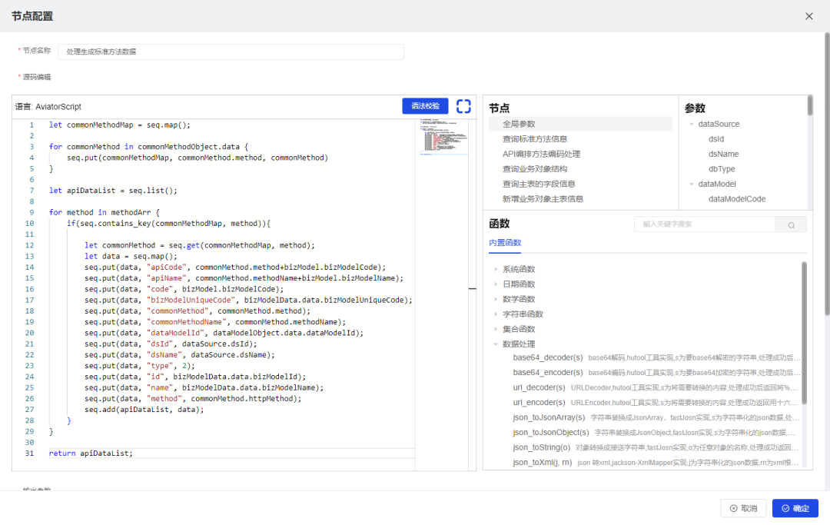Close the 节点配置 dialog
The width and height of the screenshot is (830, 525).
[808, 16]
